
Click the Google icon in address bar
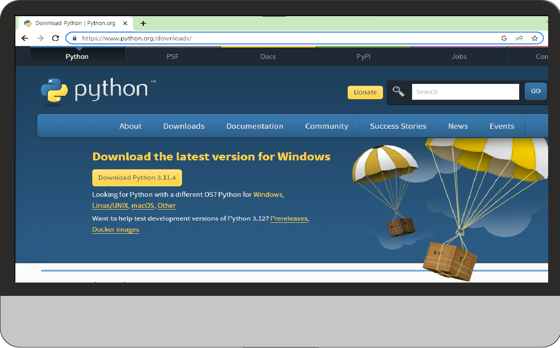click(x=504, y=38)
